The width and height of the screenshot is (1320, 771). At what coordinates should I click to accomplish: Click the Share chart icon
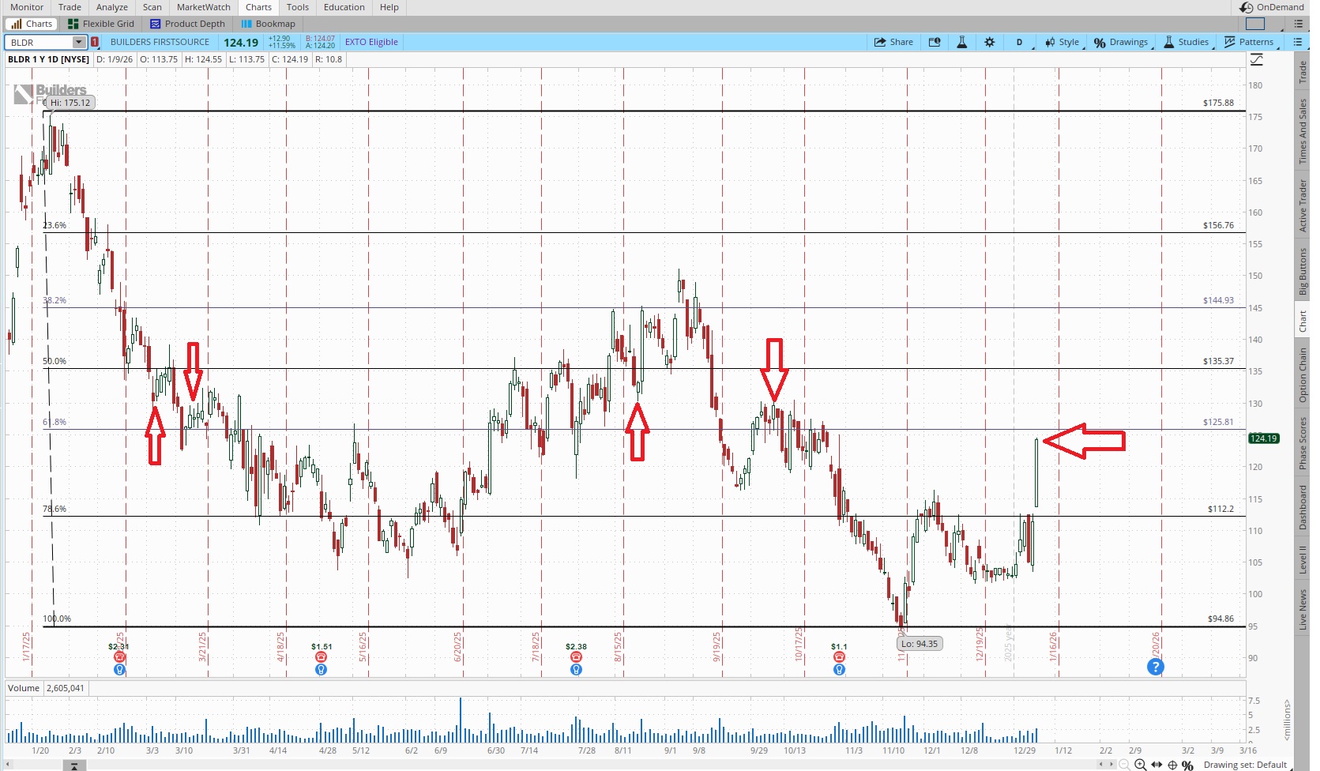click(893, 42)
